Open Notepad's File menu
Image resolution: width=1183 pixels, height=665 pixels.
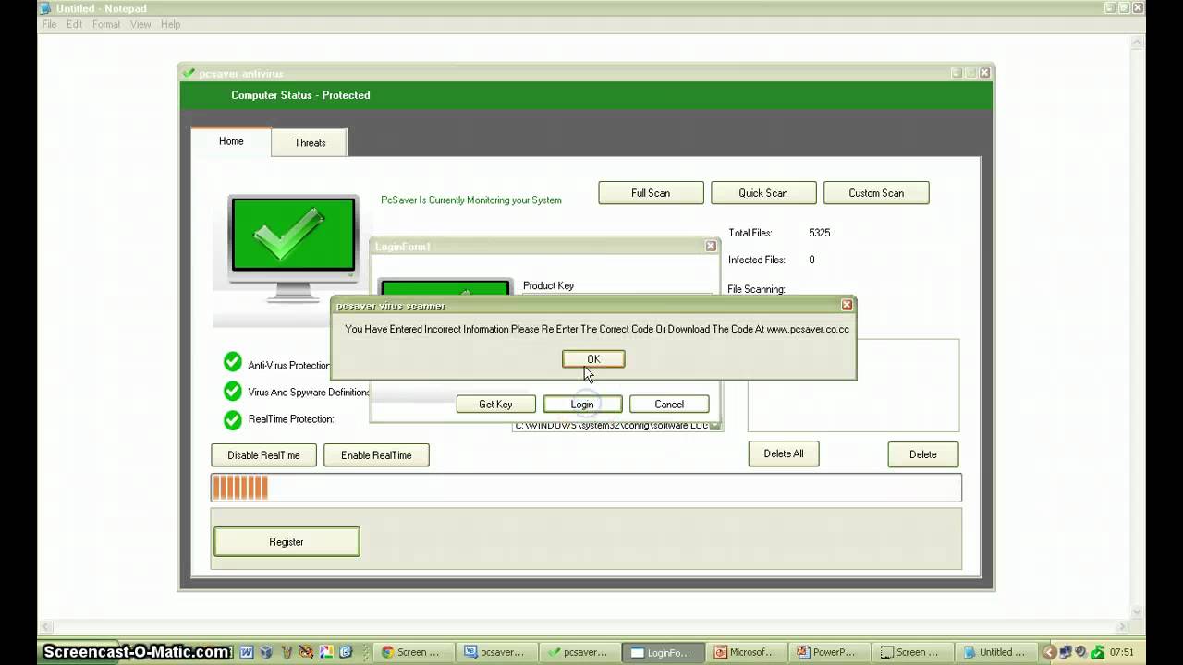click(49, 24)
